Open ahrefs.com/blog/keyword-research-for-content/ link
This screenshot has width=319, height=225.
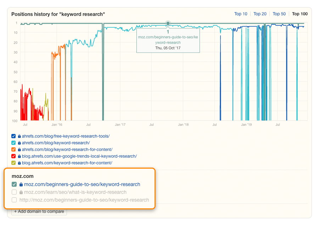tap(67, 150)
